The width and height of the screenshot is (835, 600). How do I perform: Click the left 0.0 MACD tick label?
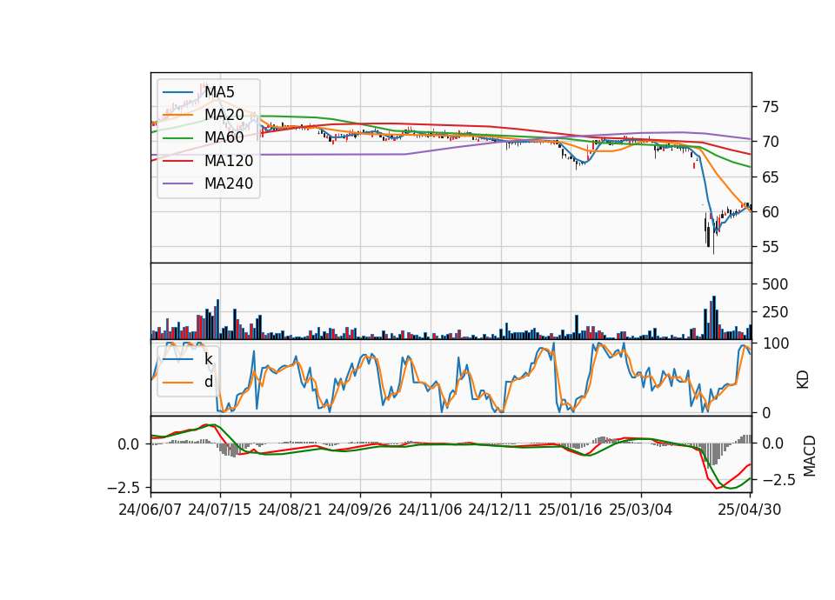[129, 444]
